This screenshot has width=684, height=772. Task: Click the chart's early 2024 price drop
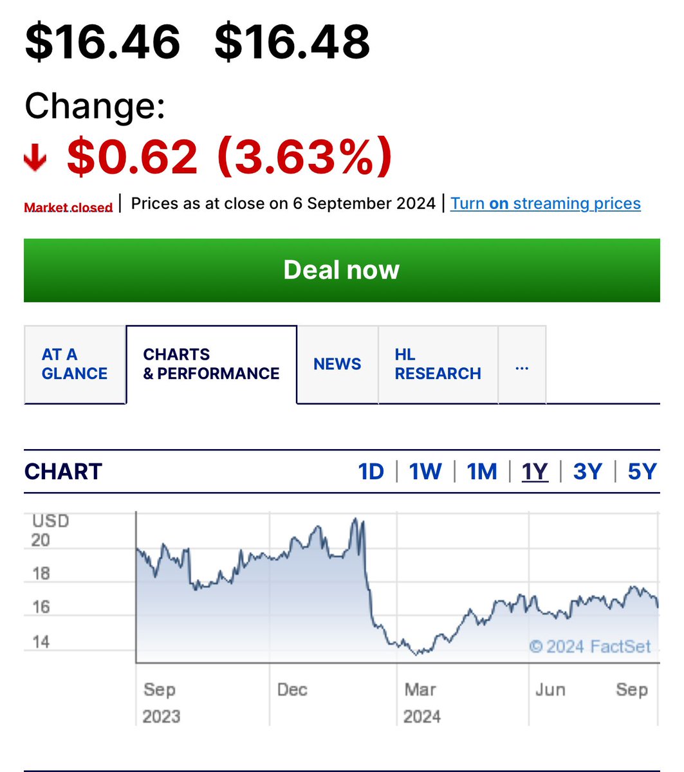click(368, 579)
